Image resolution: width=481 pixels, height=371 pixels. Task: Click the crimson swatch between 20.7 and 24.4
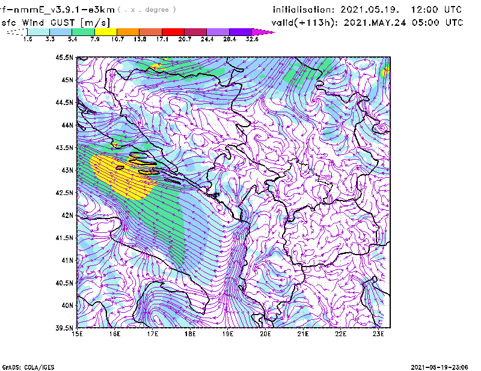(195, 32)
